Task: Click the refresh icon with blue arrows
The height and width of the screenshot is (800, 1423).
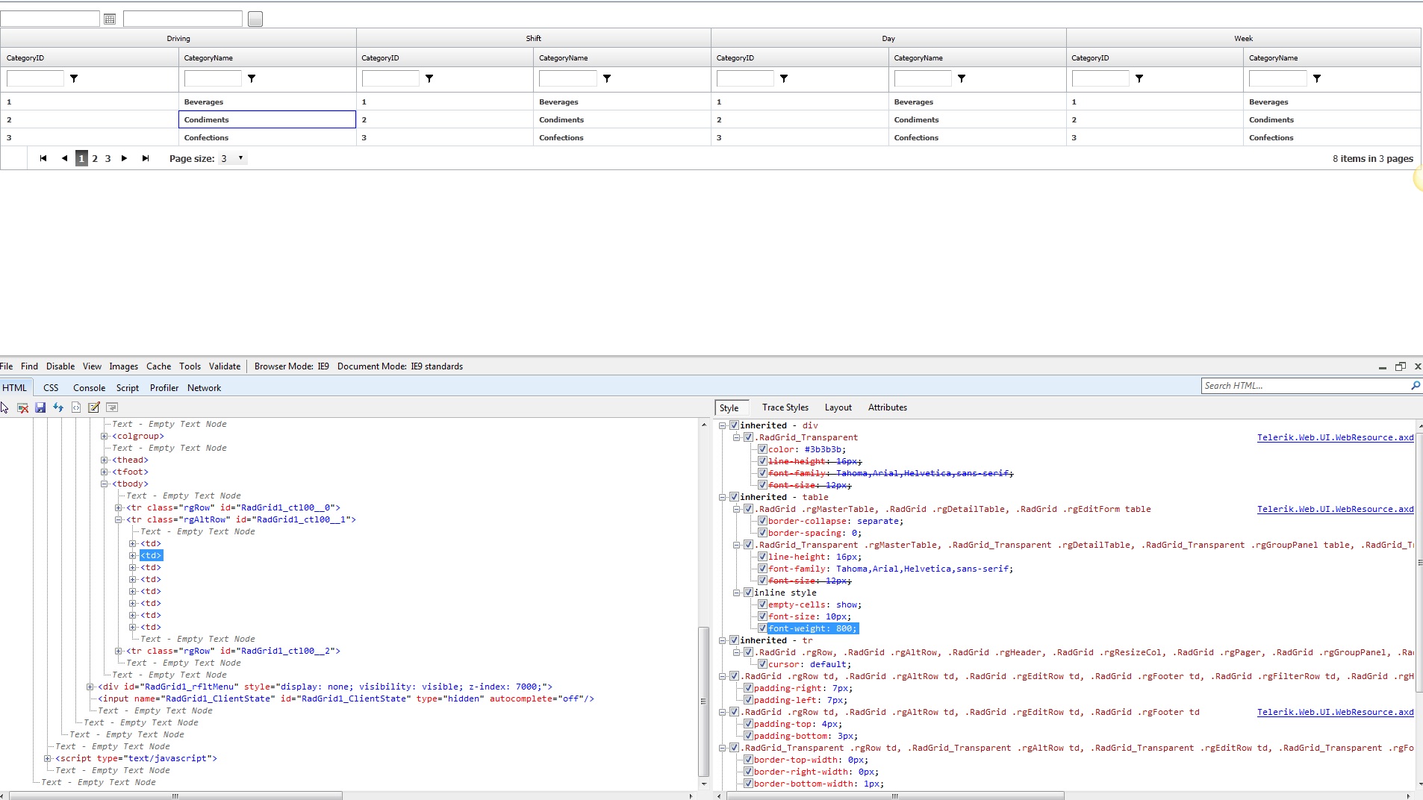Action: click(58, 407)
